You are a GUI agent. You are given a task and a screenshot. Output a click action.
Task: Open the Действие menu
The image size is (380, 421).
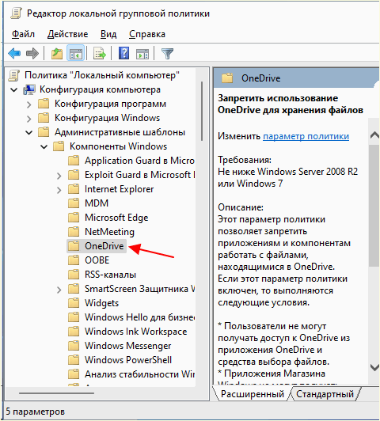67,34
